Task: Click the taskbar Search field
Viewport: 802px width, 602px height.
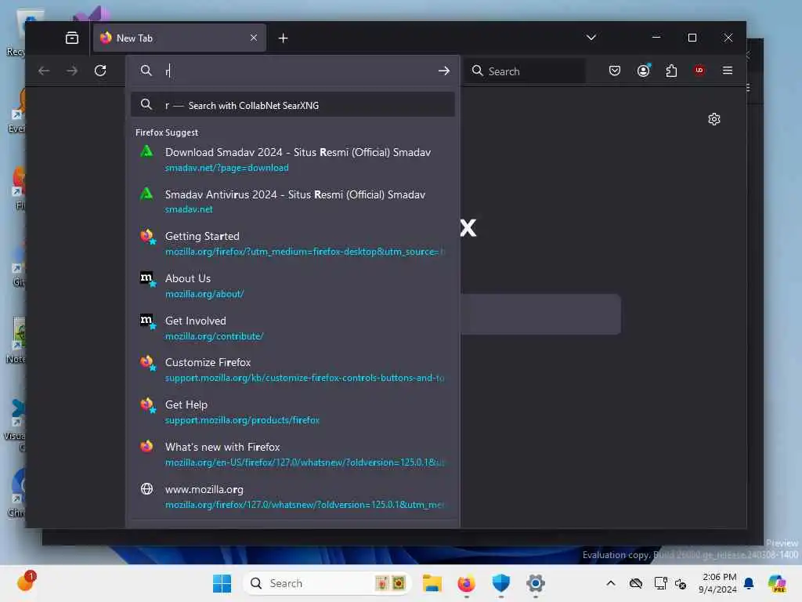Action: pyautogui.click(x=327, y=583)
